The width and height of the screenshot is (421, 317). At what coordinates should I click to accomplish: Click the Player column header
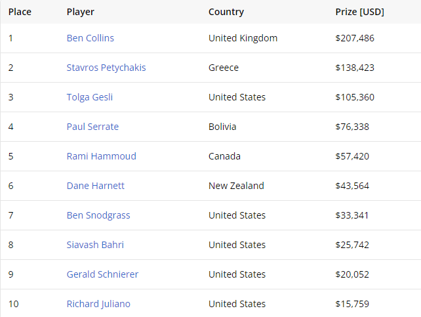(81, 12)
